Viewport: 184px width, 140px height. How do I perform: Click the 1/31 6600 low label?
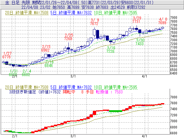[13, 73]
